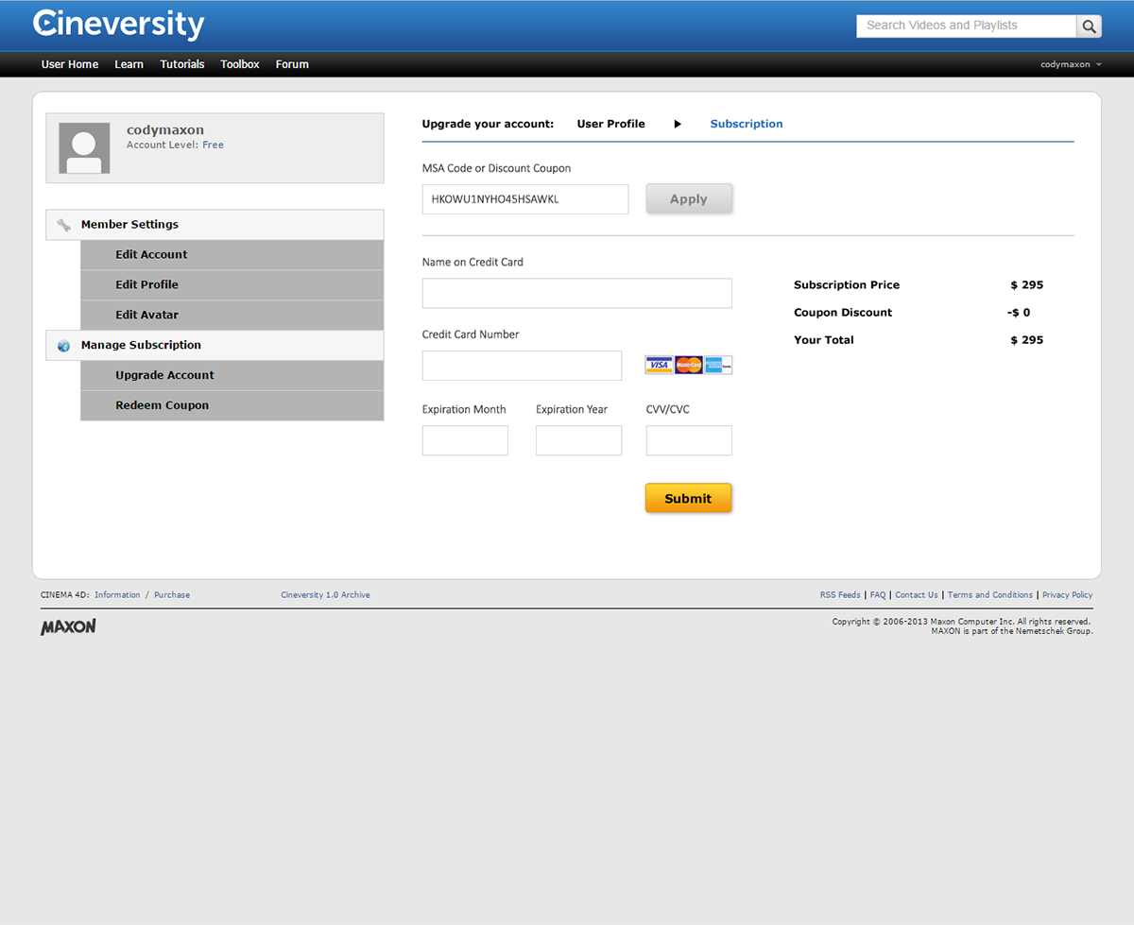Click the MAXON logo in footer

click(x=68, y=626)
